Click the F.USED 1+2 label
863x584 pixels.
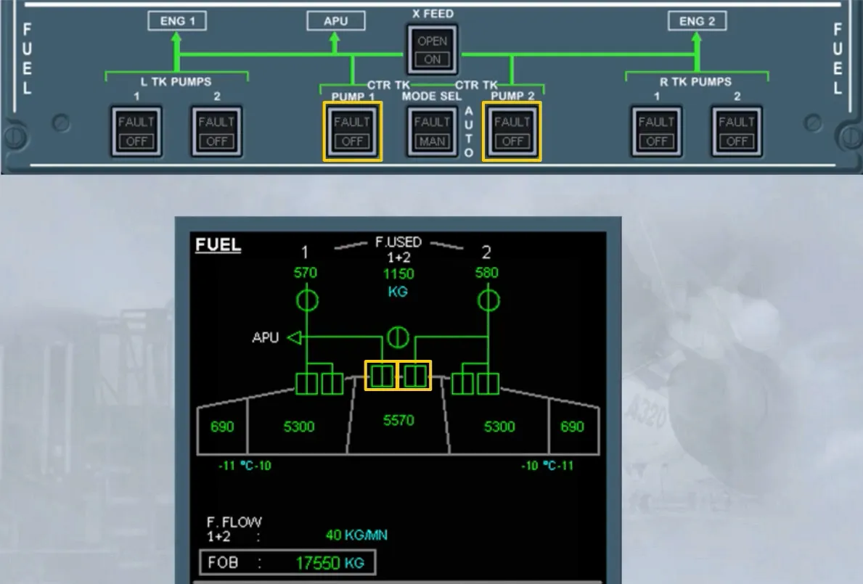[x=398, y=250]
